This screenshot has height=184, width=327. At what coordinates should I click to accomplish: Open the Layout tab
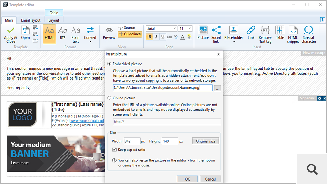(54, 20)
